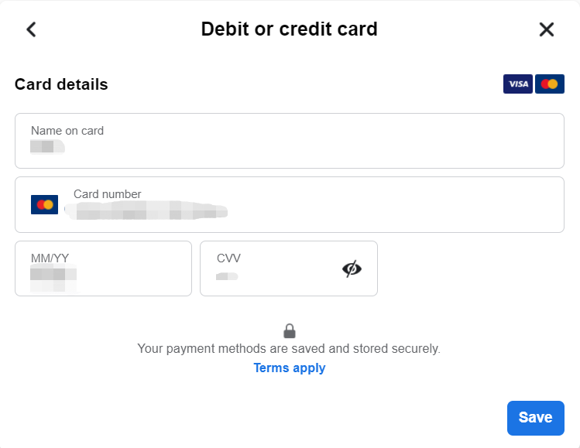580x448 pixels.
Task: Click the Mastercard logo next to Visa
Action: coord(550,84)
